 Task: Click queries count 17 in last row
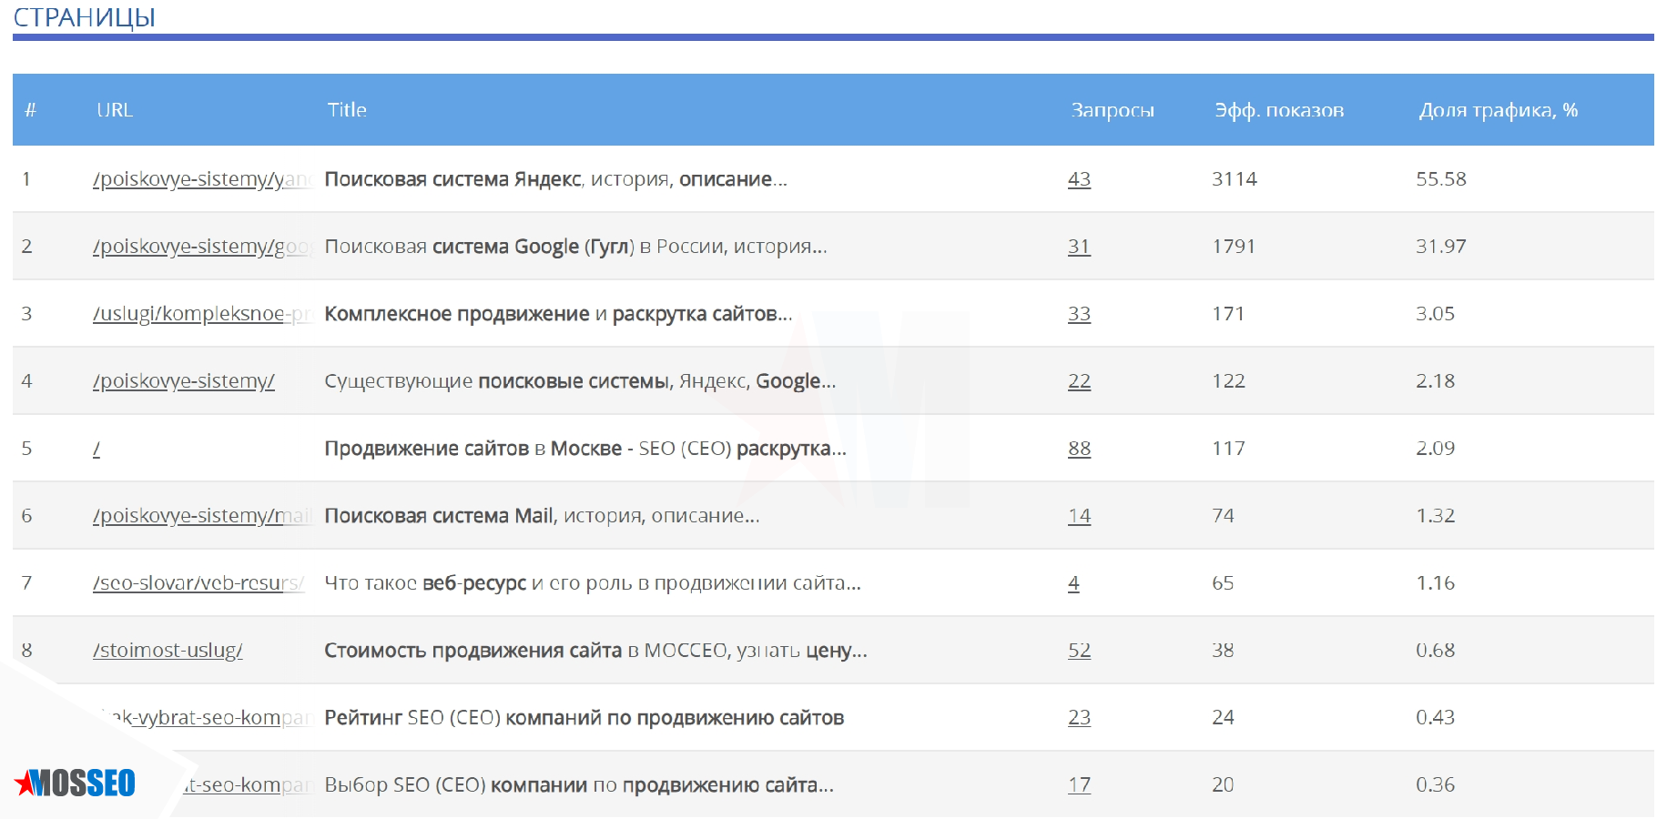pos(1079,785)
